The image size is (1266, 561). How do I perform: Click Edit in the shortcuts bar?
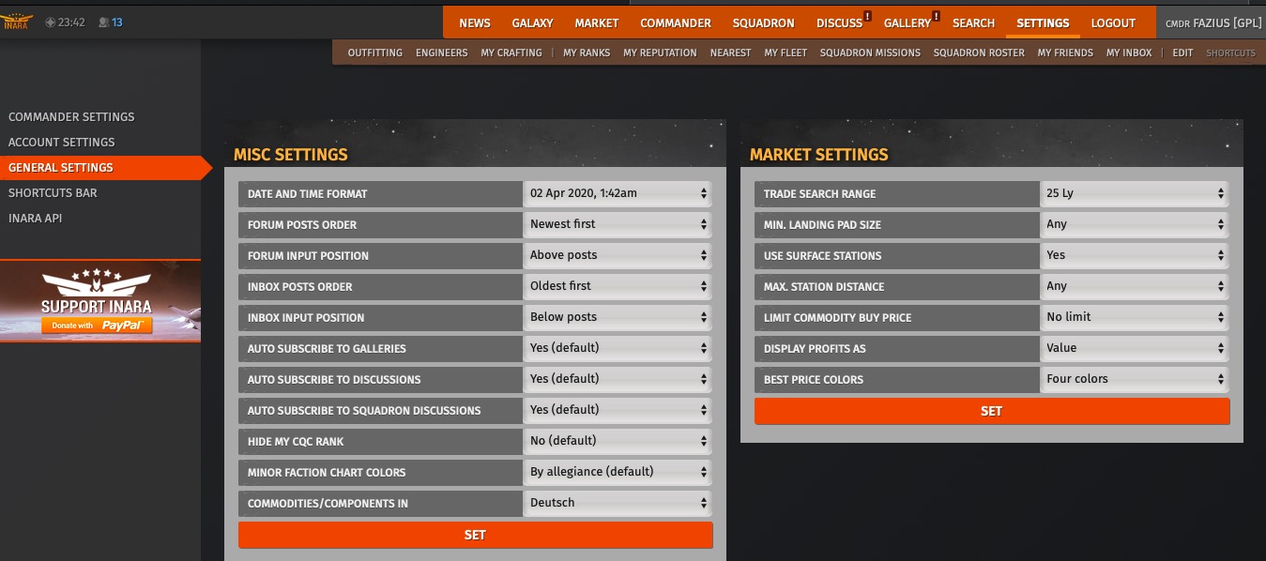[x=1182, y=53]
